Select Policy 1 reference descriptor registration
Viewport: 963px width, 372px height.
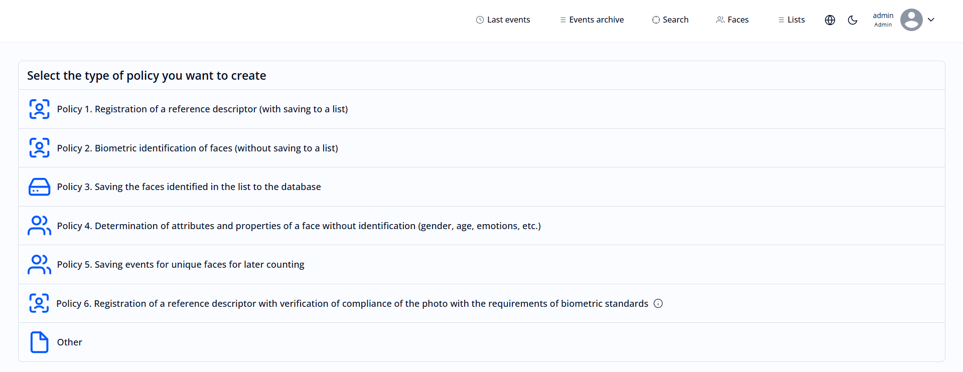tap(202, 109)
